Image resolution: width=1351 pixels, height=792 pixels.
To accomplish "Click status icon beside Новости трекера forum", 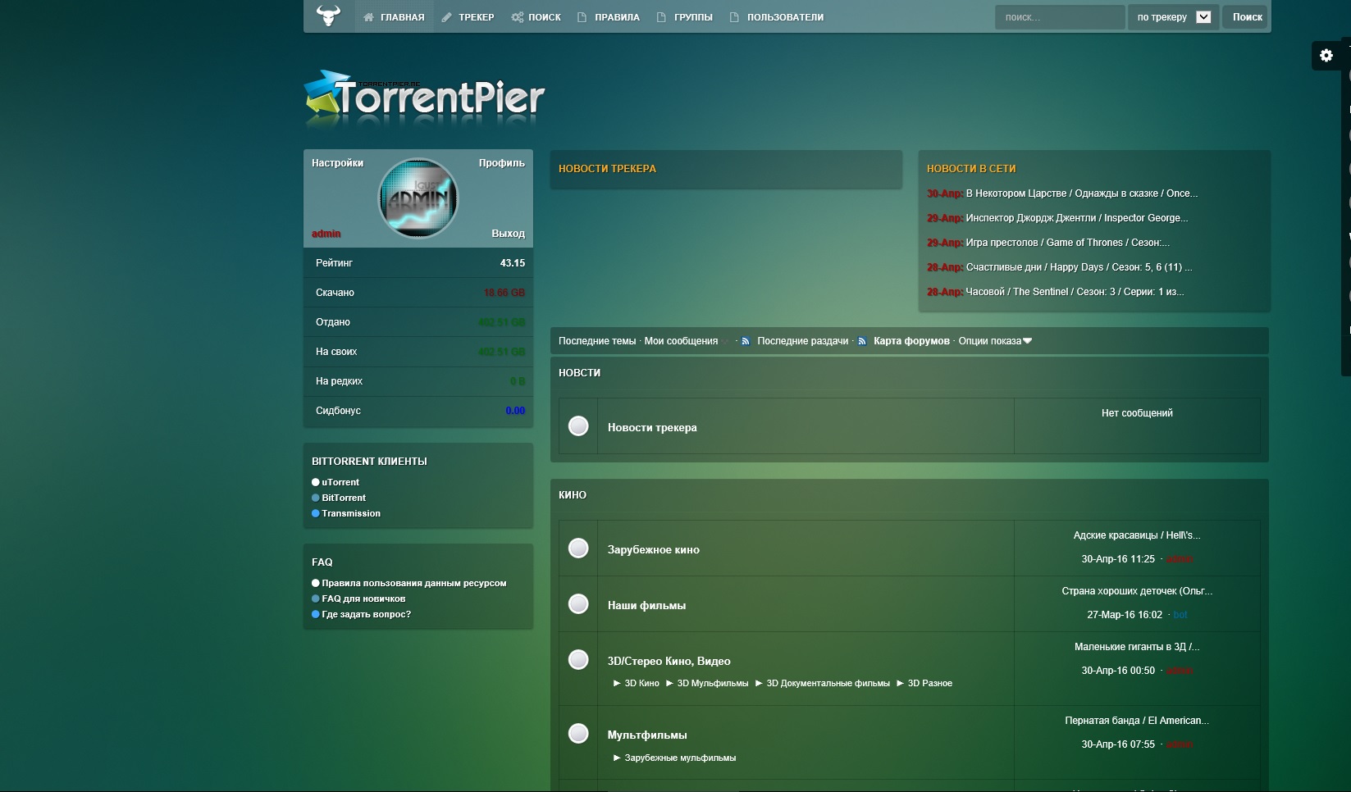I will tap(578, 426).
